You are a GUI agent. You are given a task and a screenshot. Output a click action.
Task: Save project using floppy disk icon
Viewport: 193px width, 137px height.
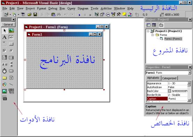[35, 15]
